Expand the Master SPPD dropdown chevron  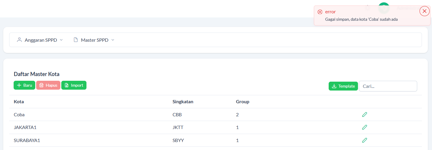click(x=113, y=40)
